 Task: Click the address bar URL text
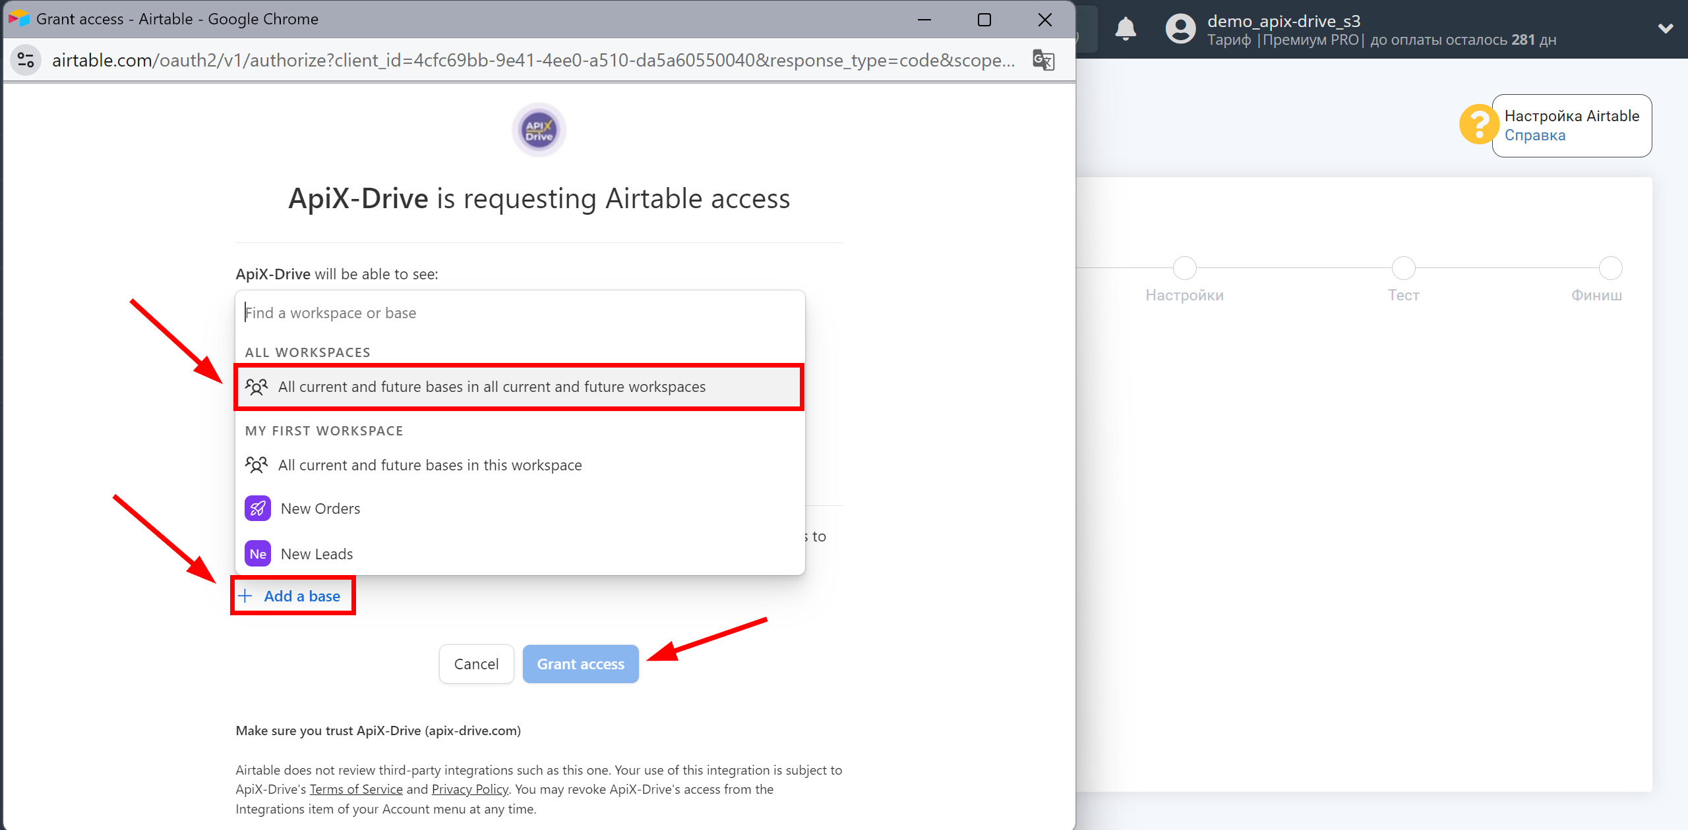[x=533, y=60]
